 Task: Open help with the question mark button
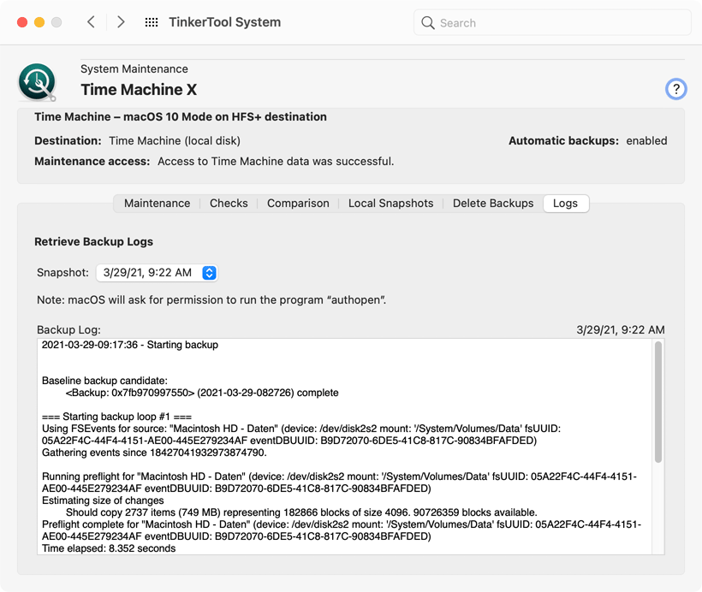tap(675, 89)
